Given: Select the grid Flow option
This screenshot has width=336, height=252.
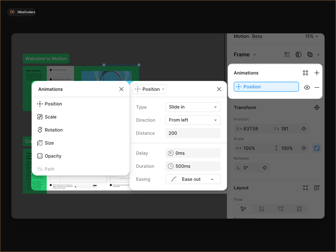Looking at the screenshot, I should 299,209.
